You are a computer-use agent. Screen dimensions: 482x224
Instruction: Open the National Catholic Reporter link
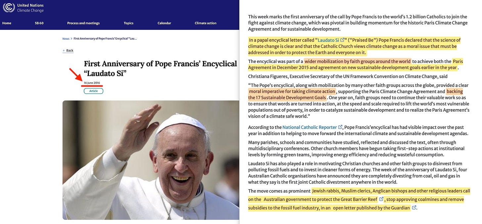click(x=310, y=127)
